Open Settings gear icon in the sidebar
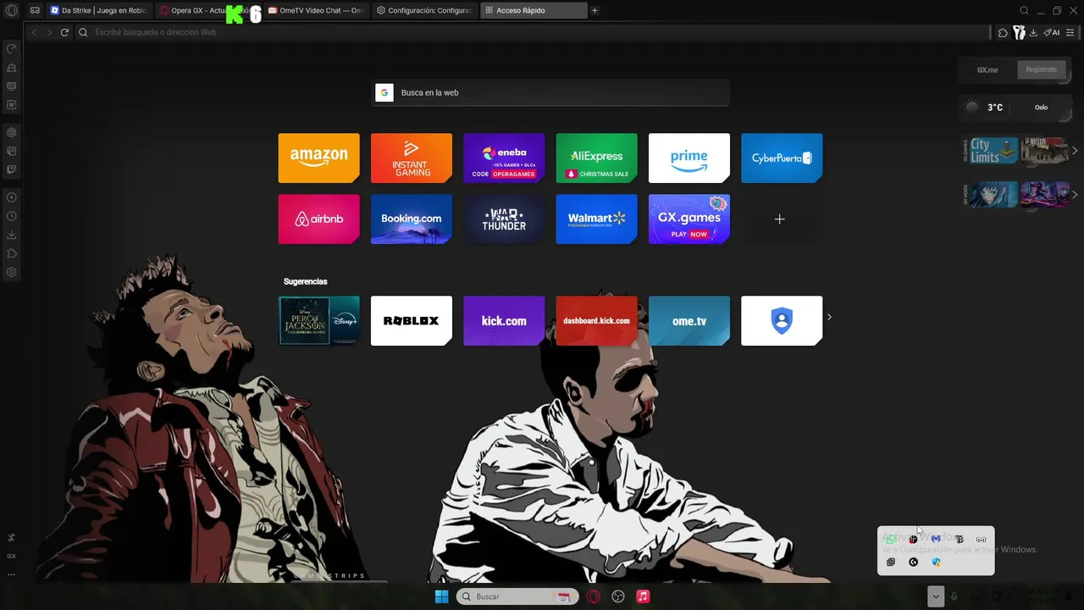1084x610 pixels. coord(12,272)
